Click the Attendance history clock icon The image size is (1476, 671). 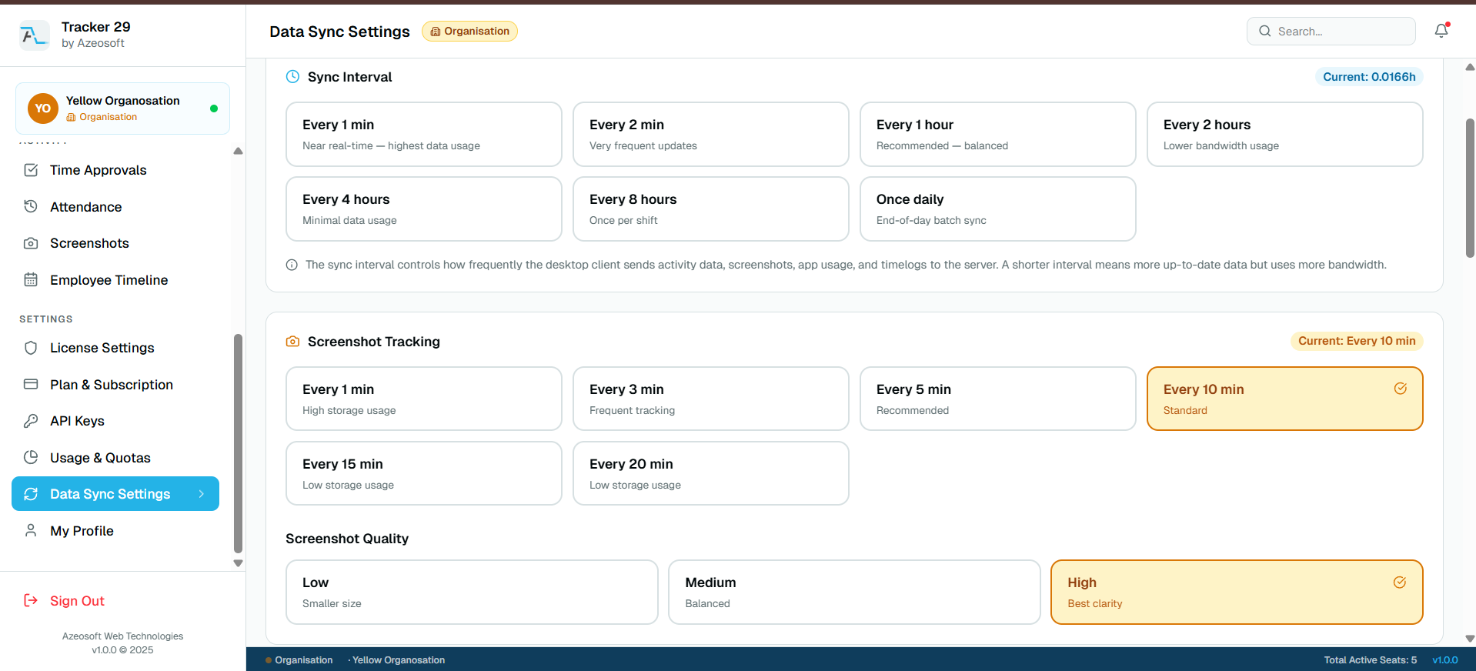click(x=31, y=206)
